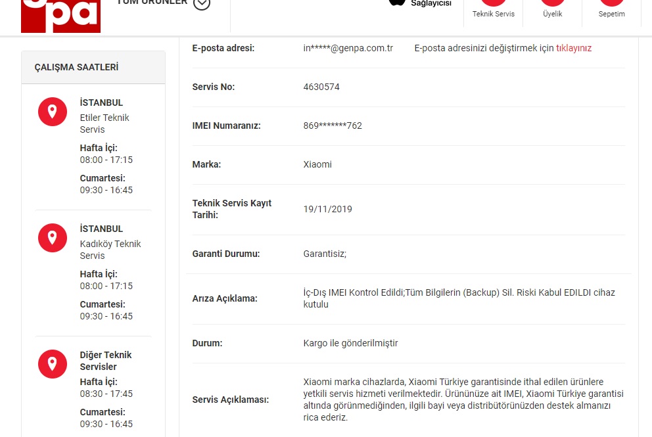Image resolution: width=652 pixels, height=437 pixels.
Task: Click Diğer Servisler weekday hours 08:30 - 17:45
Action: pyautogui.click(x=106, y=394)
